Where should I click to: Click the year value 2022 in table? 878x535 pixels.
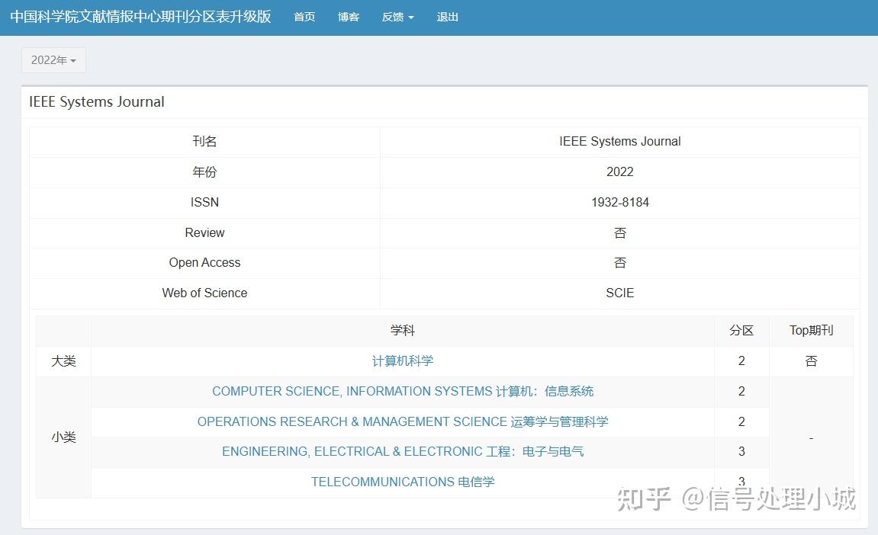click(620, 171)
